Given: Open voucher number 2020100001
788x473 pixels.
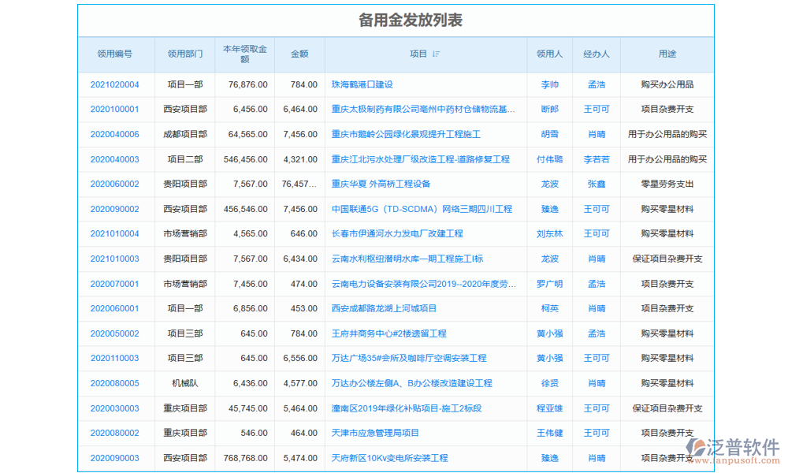Looking at the screenshot, I should coord(116,109).
